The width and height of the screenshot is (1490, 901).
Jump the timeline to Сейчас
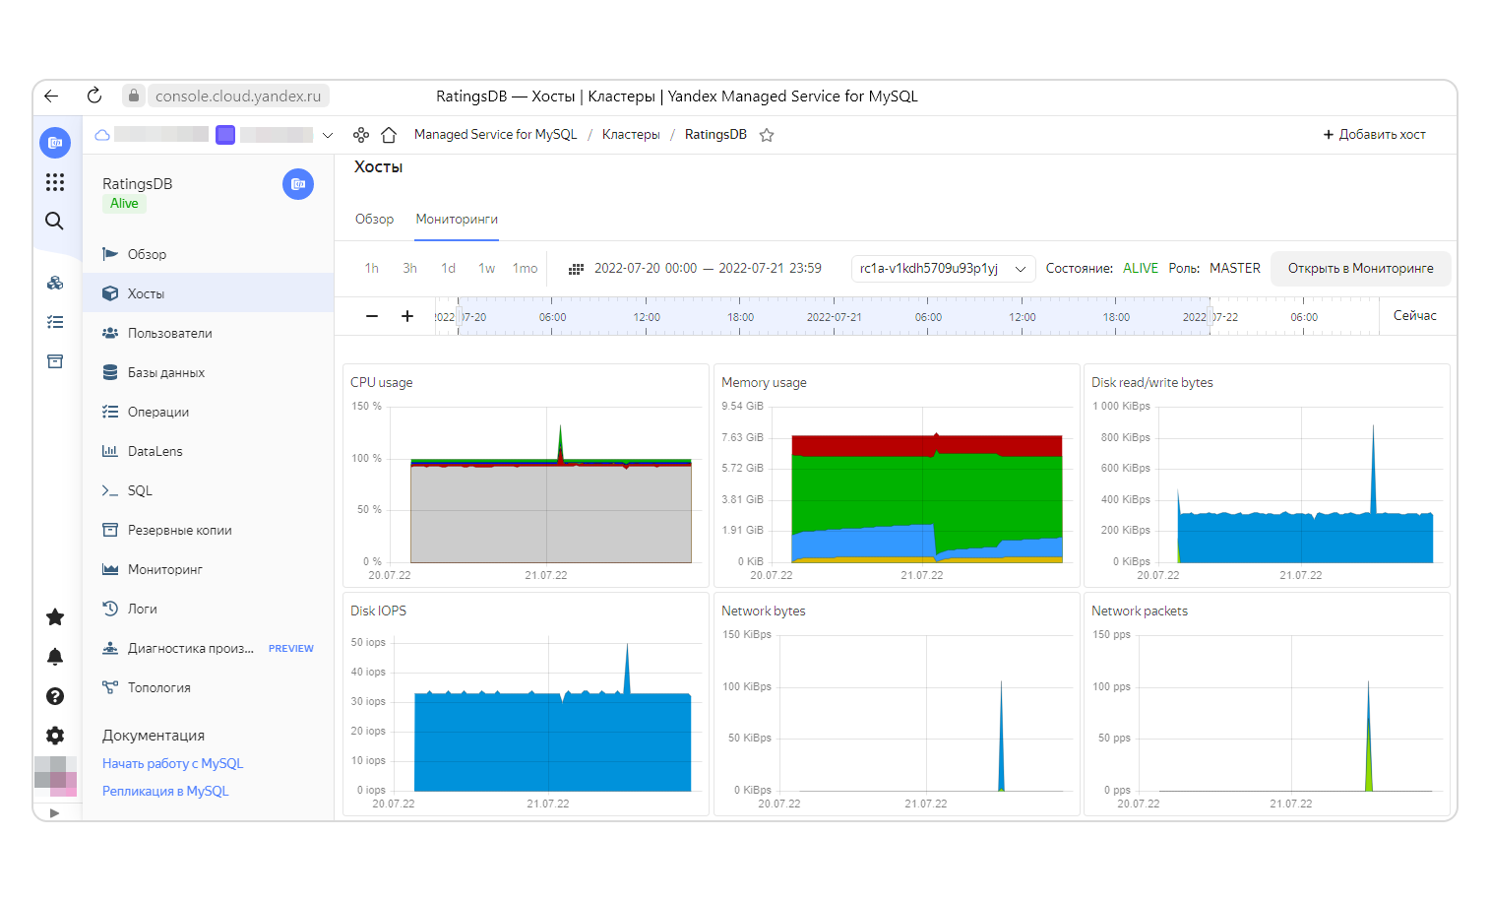click(x=1414, y=316)
